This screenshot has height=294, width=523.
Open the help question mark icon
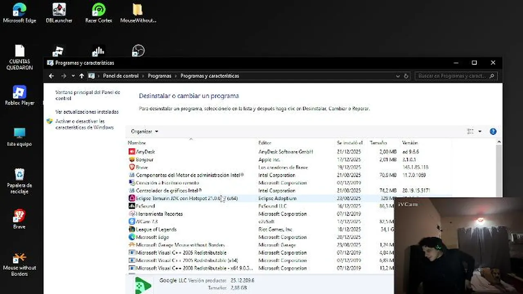coord(493,131)
